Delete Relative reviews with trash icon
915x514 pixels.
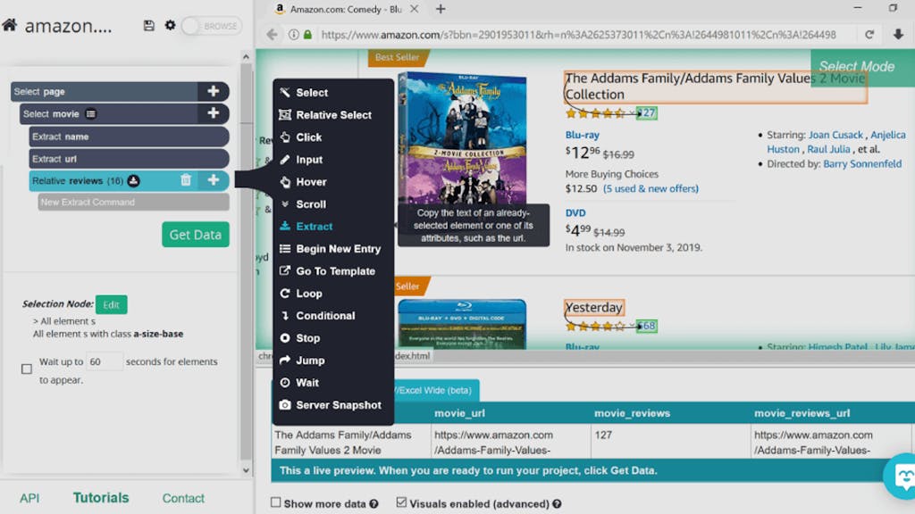(186, 180)
